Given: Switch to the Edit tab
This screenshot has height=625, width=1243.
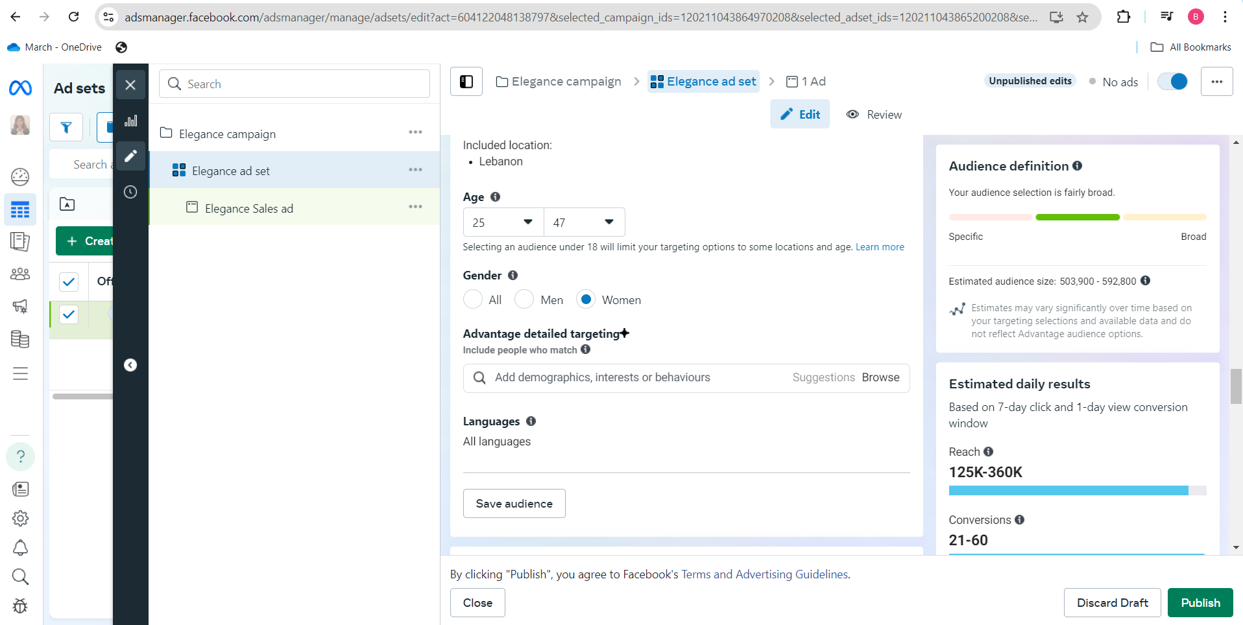Looking at the screenshot, I should [x=800, y=114].
